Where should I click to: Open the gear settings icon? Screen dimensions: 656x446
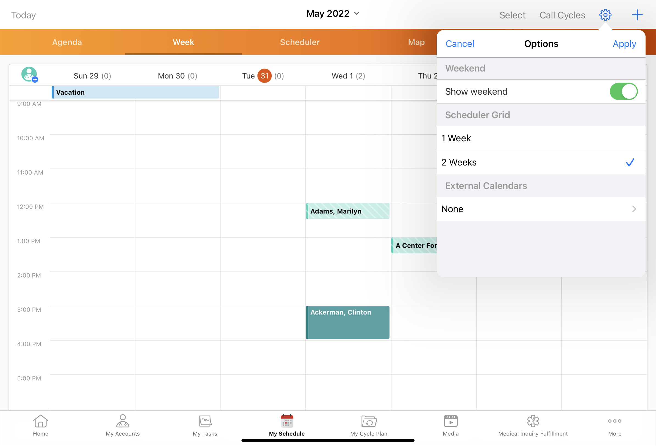(x=605, y=15)
